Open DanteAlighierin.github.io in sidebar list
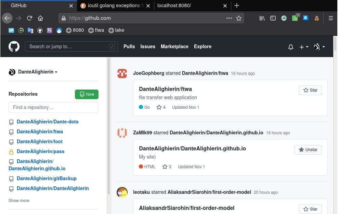Image resolution: width=338 pixels, height=214 pixels. 37,165
